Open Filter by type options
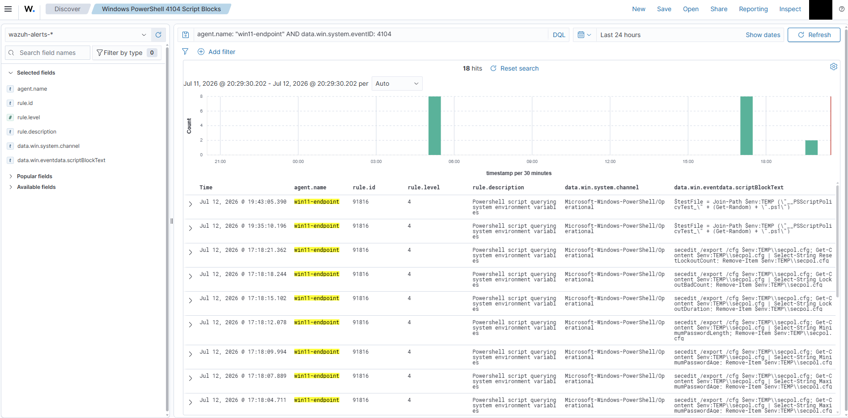 [127, 53]
